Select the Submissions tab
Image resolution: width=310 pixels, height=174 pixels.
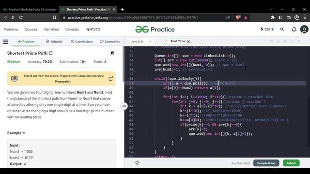coord(82,42)
